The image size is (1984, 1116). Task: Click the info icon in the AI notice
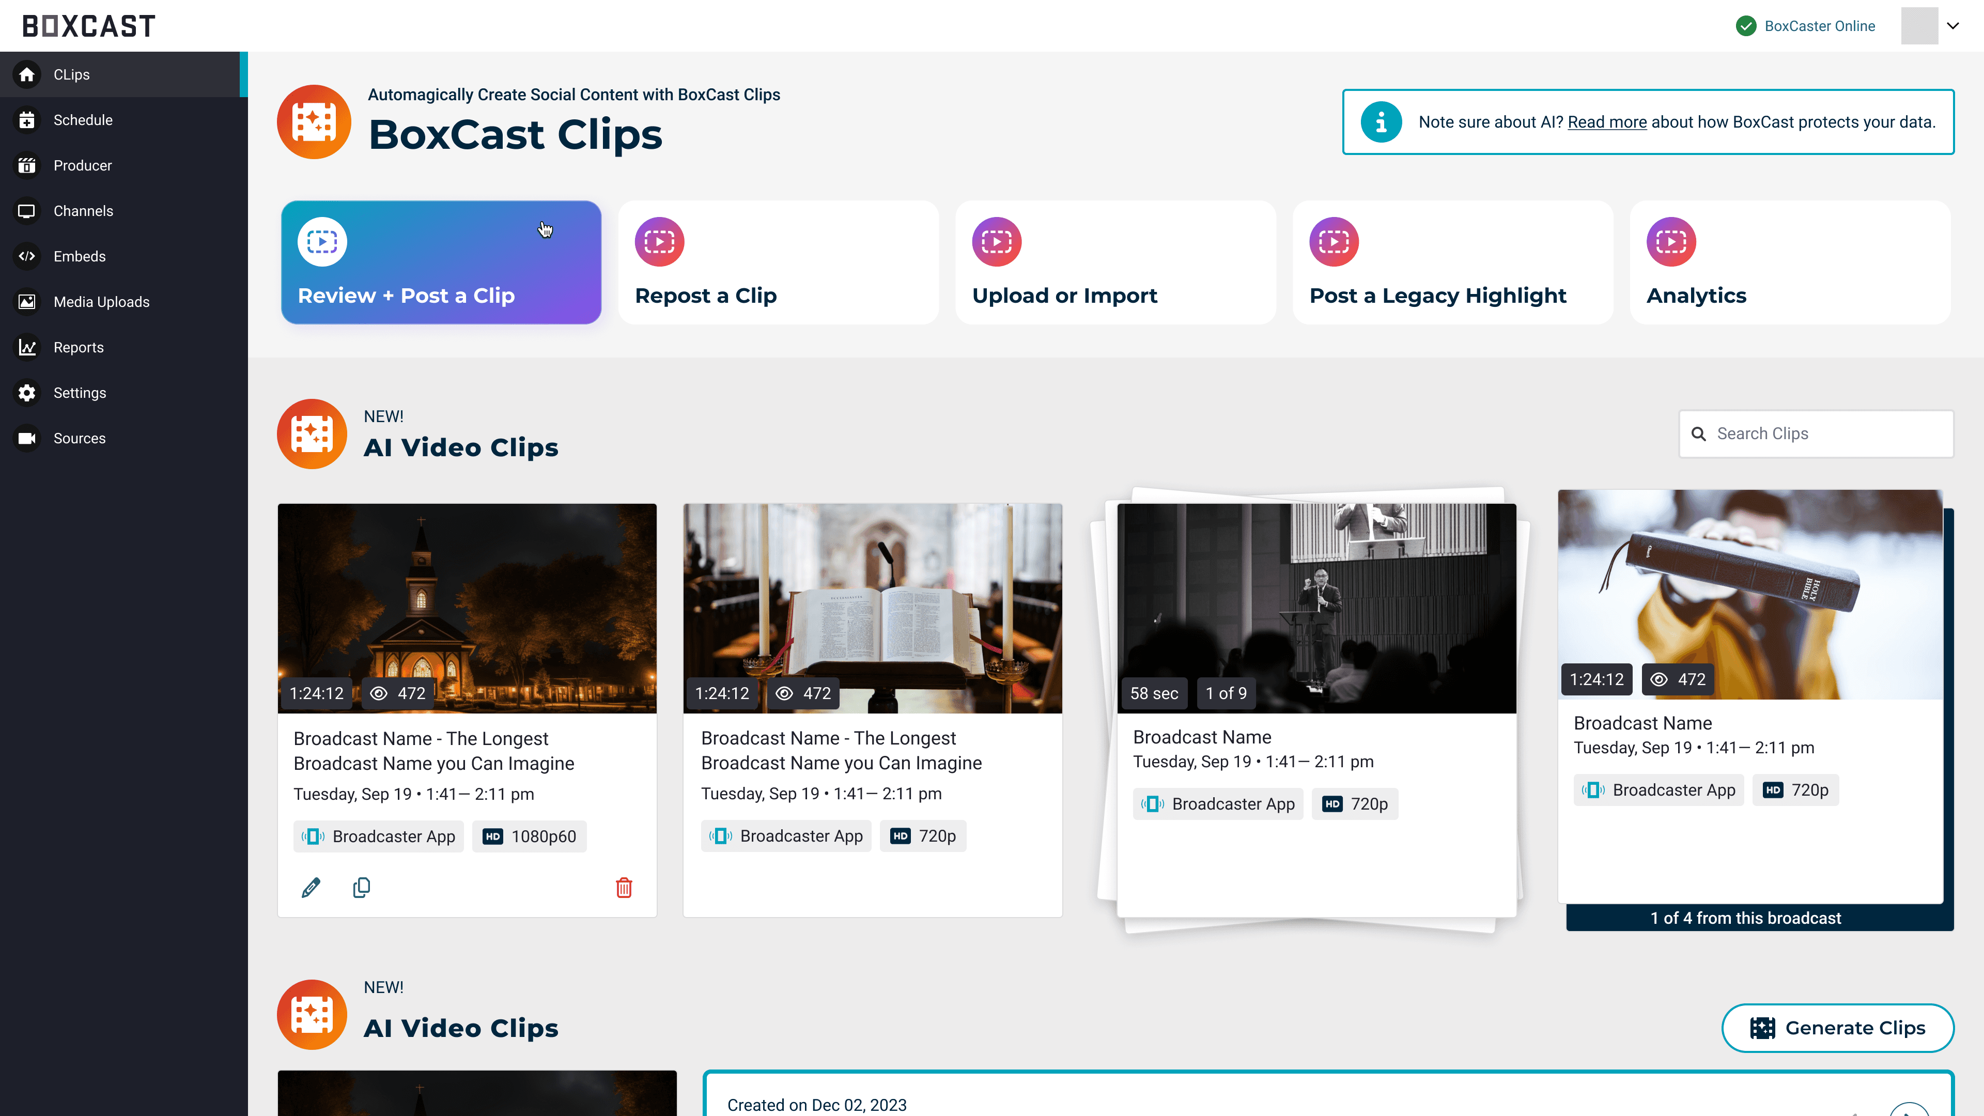1381,122
